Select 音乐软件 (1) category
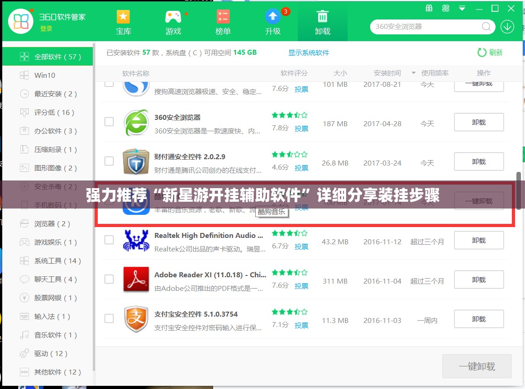 (48, 335)
